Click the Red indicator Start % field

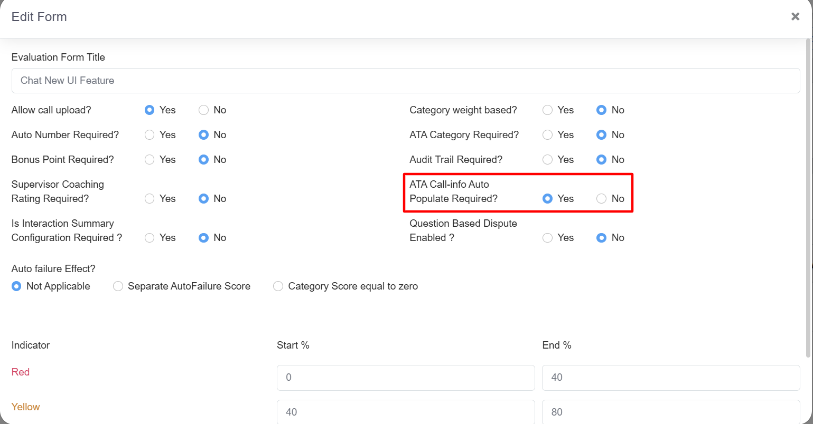tap(405, 378)
